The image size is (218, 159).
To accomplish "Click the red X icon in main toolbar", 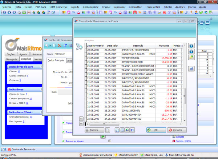I will pyautogui.click(x=29, y=12).
